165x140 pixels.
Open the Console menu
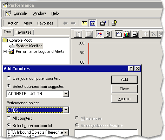coord(20,13)
